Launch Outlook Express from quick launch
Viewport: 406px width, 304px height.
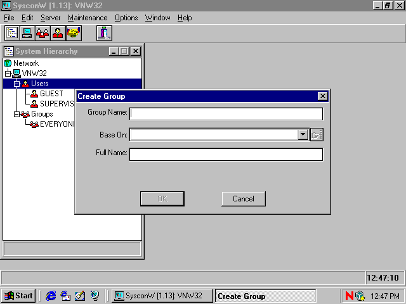(x=65, y=296)
